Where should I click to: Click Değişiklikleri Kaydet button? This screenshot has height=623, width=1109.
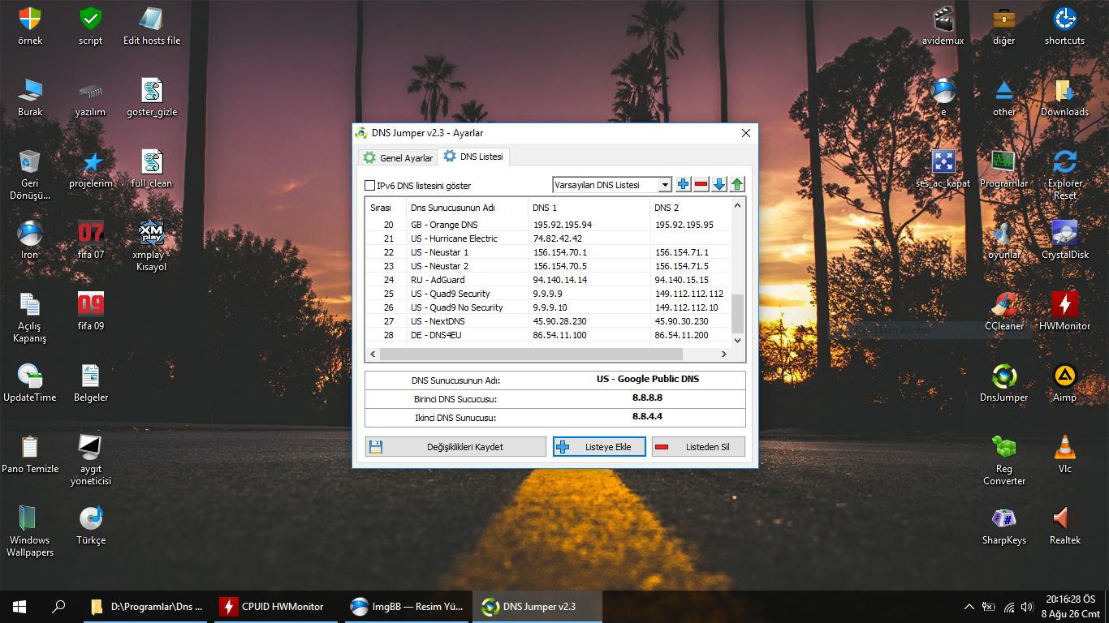point(455,447)
